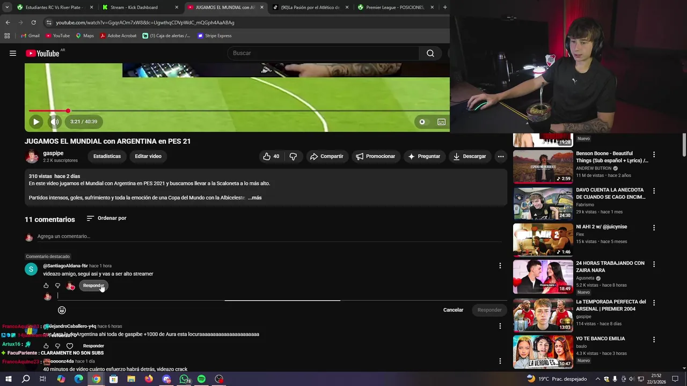Open menu for 24 HORAS TRABAJANDO video
Screen dimensions: 687x386
coord(654,264)
